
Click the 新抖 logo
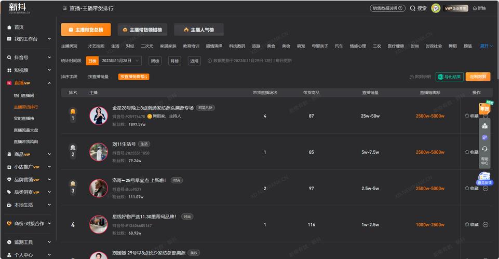tap(19, 8)
